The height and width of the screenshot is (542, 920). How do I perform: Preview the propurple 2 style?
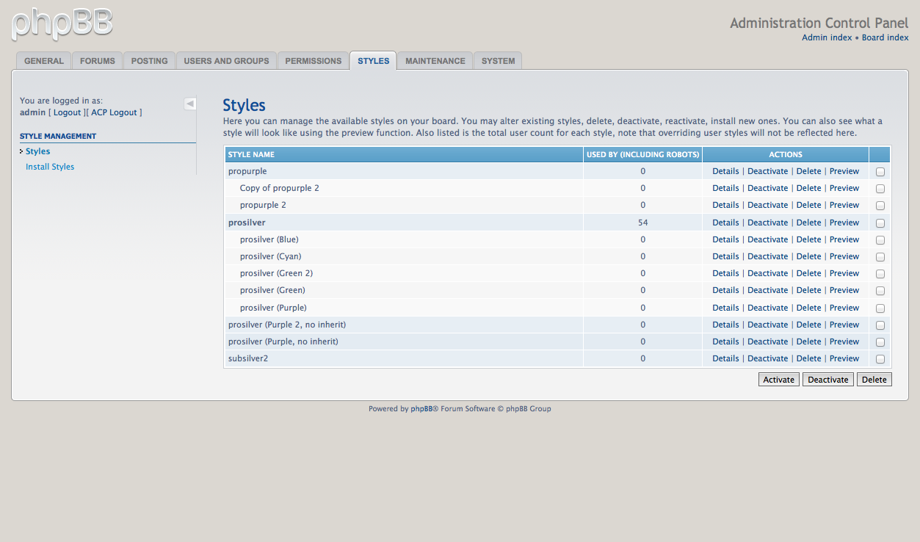click(844, 205)
